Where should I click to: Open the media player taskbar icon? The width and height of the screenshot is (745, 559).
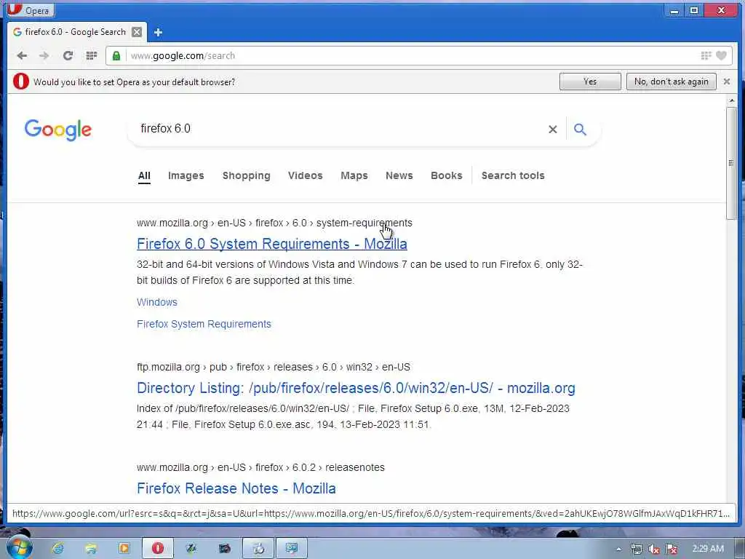click(x=124, y=549)
